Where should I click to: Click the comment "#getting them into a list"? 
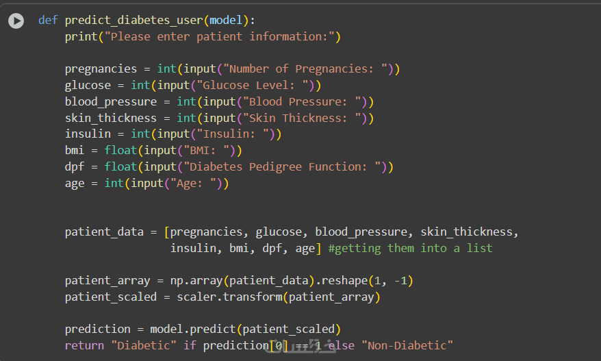click(410, 248)
